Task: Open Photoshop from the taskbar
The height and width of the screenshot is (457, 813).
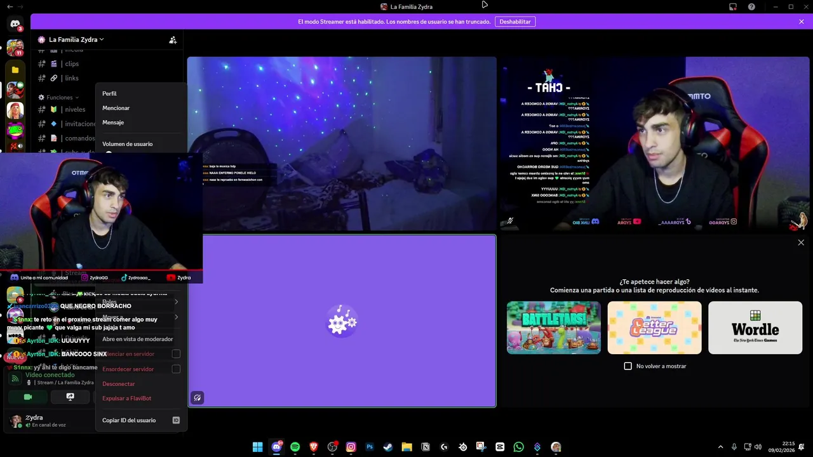Action: [369, 447]
